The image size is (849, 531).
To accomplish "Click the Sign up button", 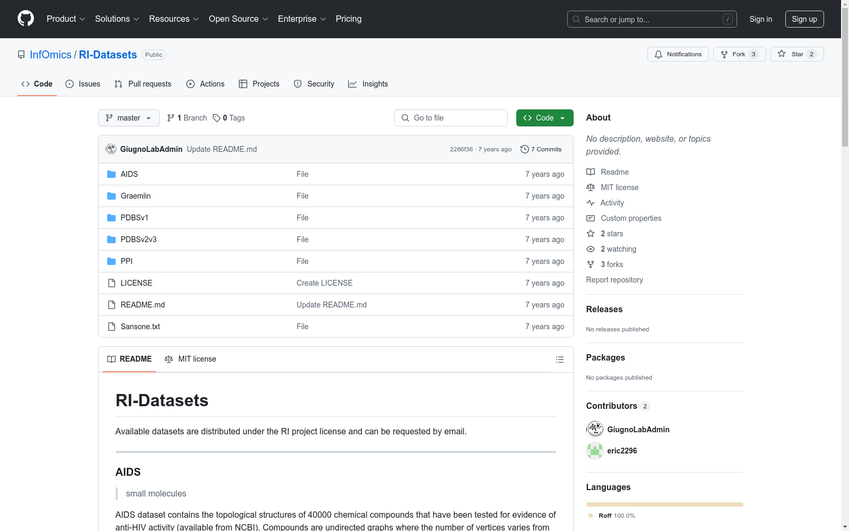I will (804, 19).
